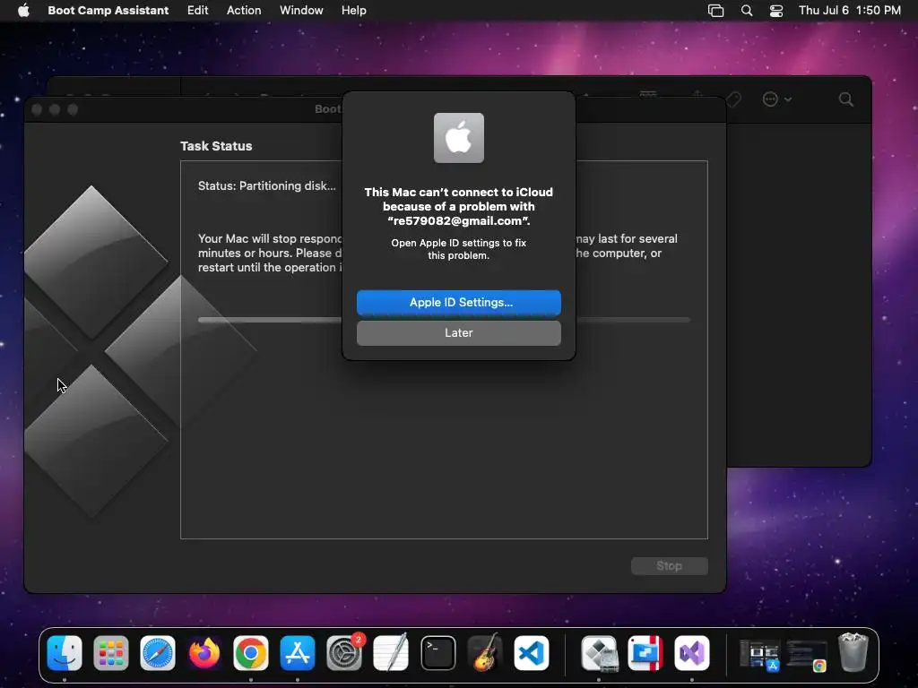
Task: Click the re579082@gmail.com alert message
Action: (458, 207)
